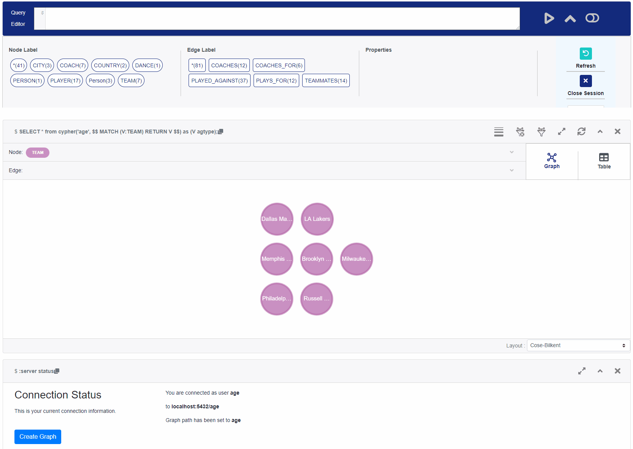Collapse the server status frame

point(600,371)
